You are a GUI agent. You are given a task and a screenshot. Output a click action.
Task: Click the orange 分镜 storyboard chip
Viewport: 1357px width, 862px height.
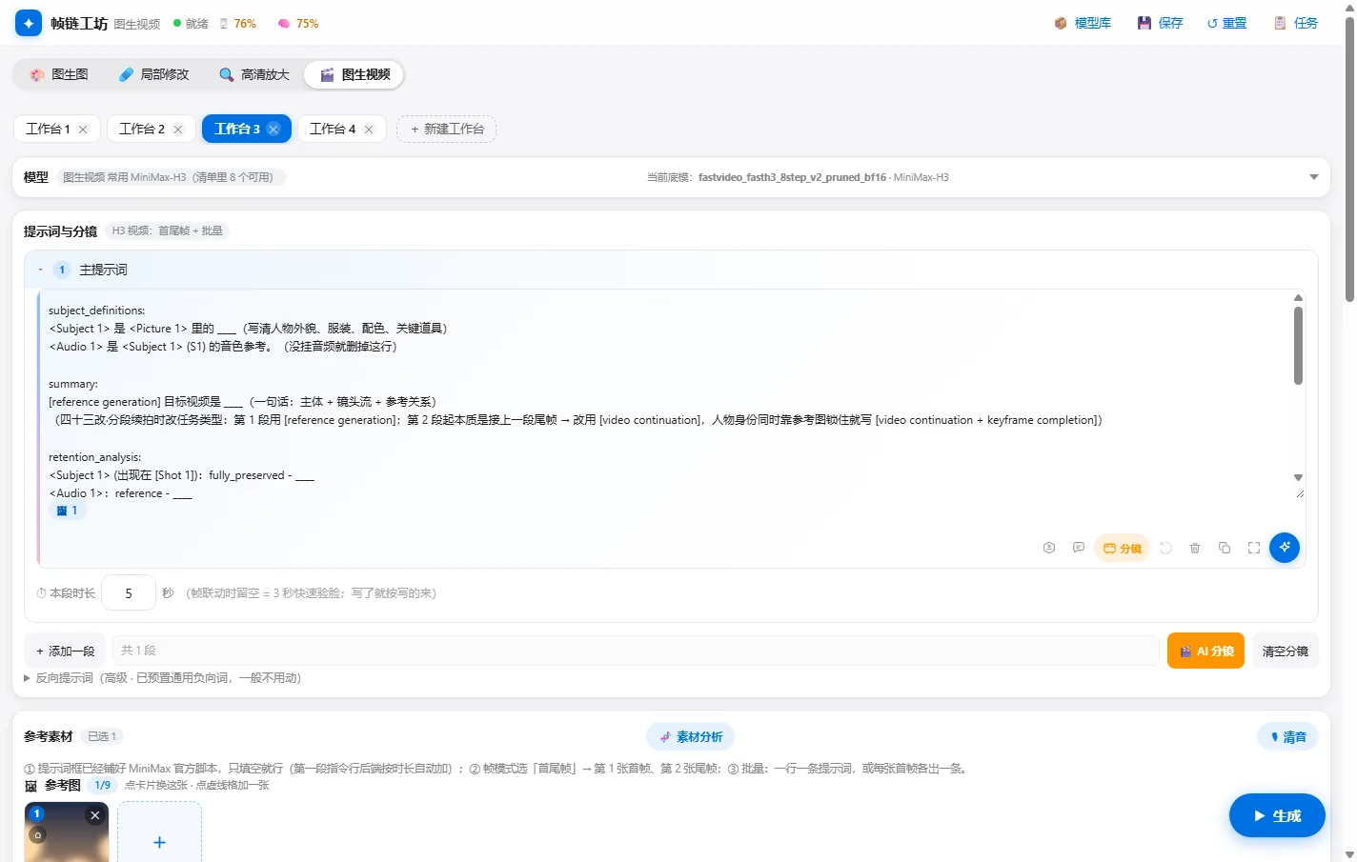click(1122, 548)
